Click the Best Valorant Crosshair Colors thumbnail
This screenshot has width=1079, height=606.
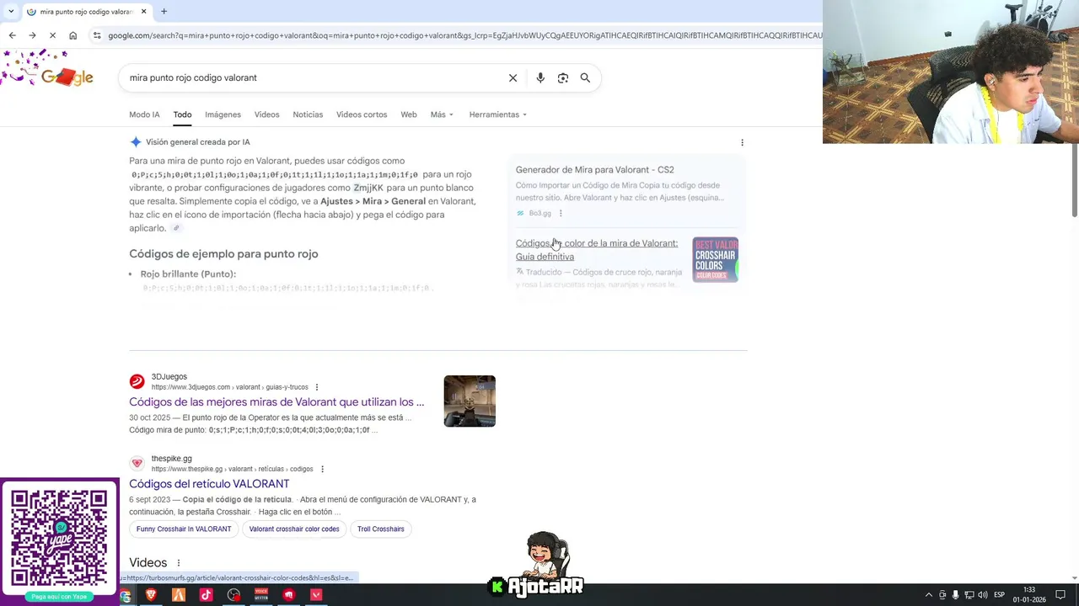715,259
